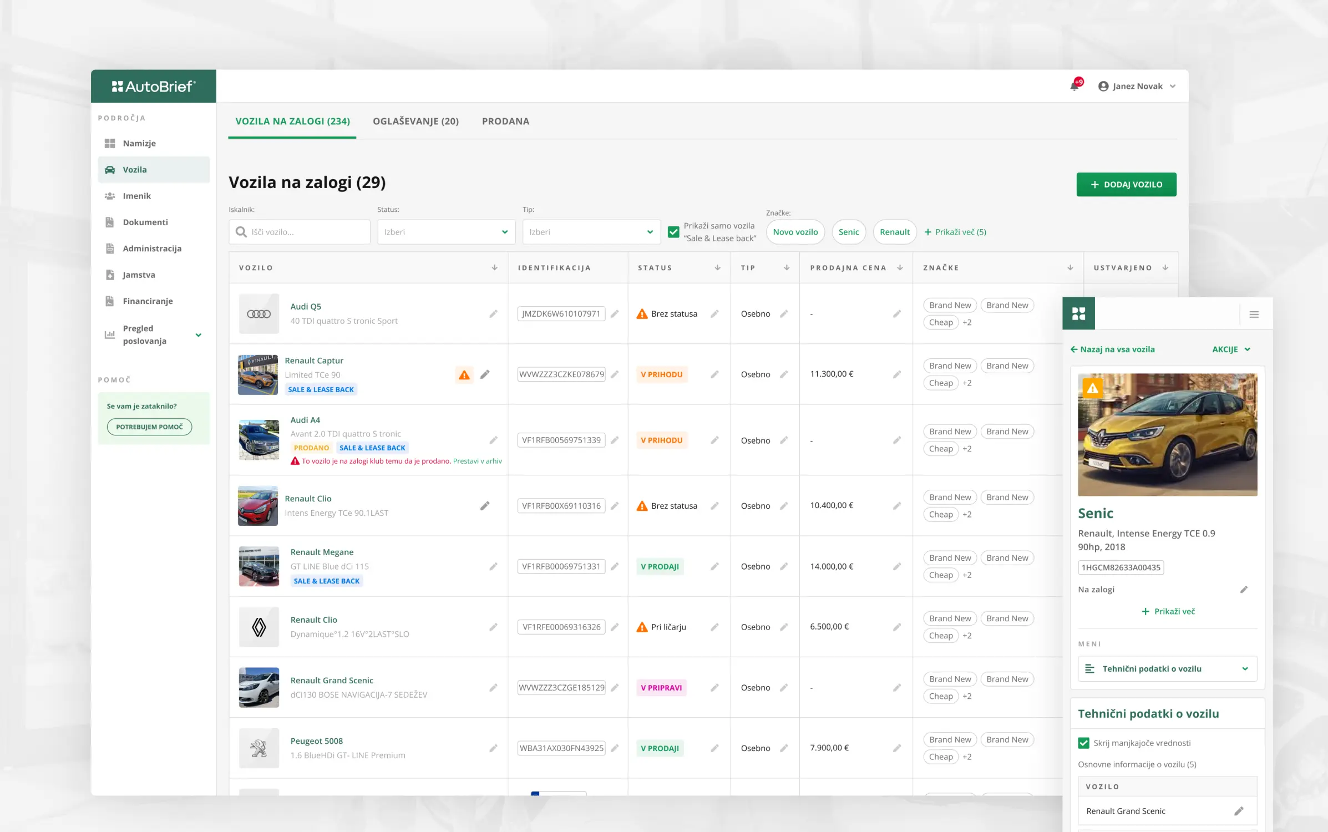Click the Janez Novak user avatar icon
This screenshot has height=832, width=1328.
(1103, 86)
